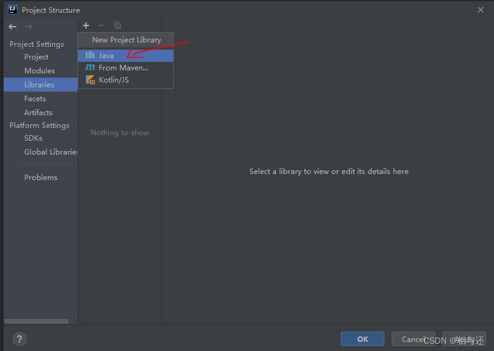494x351 pixels.
Task: Click the plus icon to add library
Action: coord(86,25)
